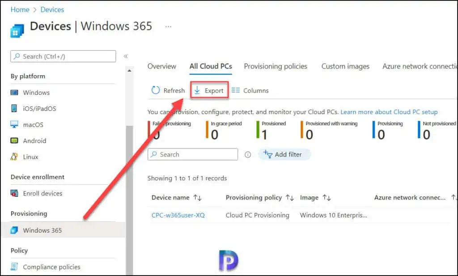This screenshot has height=276, width=458.
Task: Sort by Image column arrows
Action: tap(327, 198)
